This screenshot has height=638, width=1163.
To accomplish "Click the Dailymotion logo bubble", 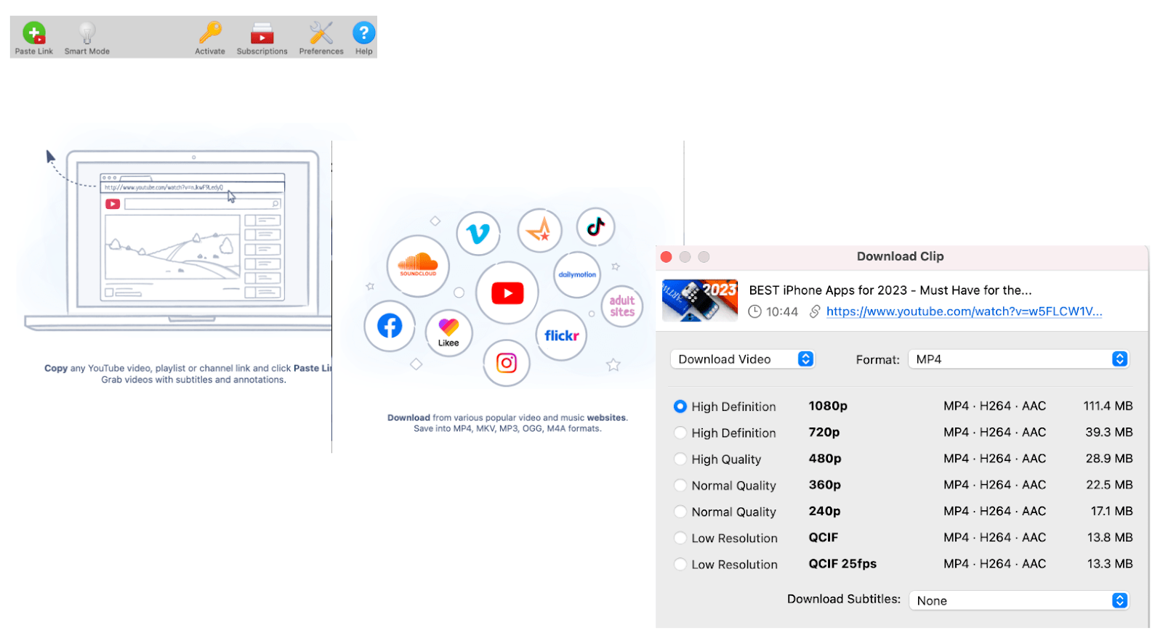I will pyautogui.click(x=577, y=274).
